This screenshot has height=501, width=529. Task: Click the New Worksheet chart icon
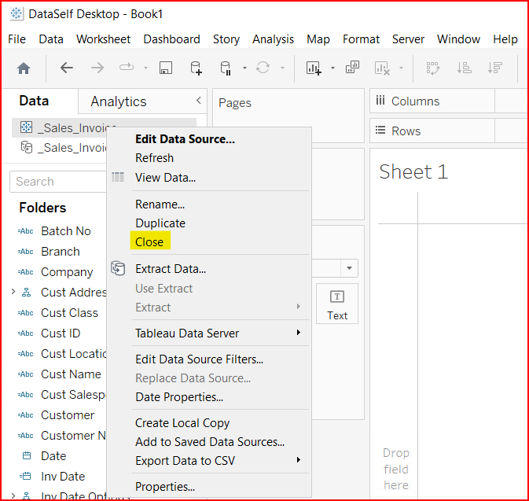coord(314,68)
